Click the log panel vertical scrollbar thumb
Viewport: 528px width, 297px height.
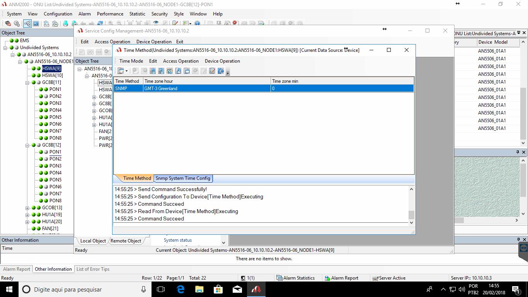tap(411, 215)
